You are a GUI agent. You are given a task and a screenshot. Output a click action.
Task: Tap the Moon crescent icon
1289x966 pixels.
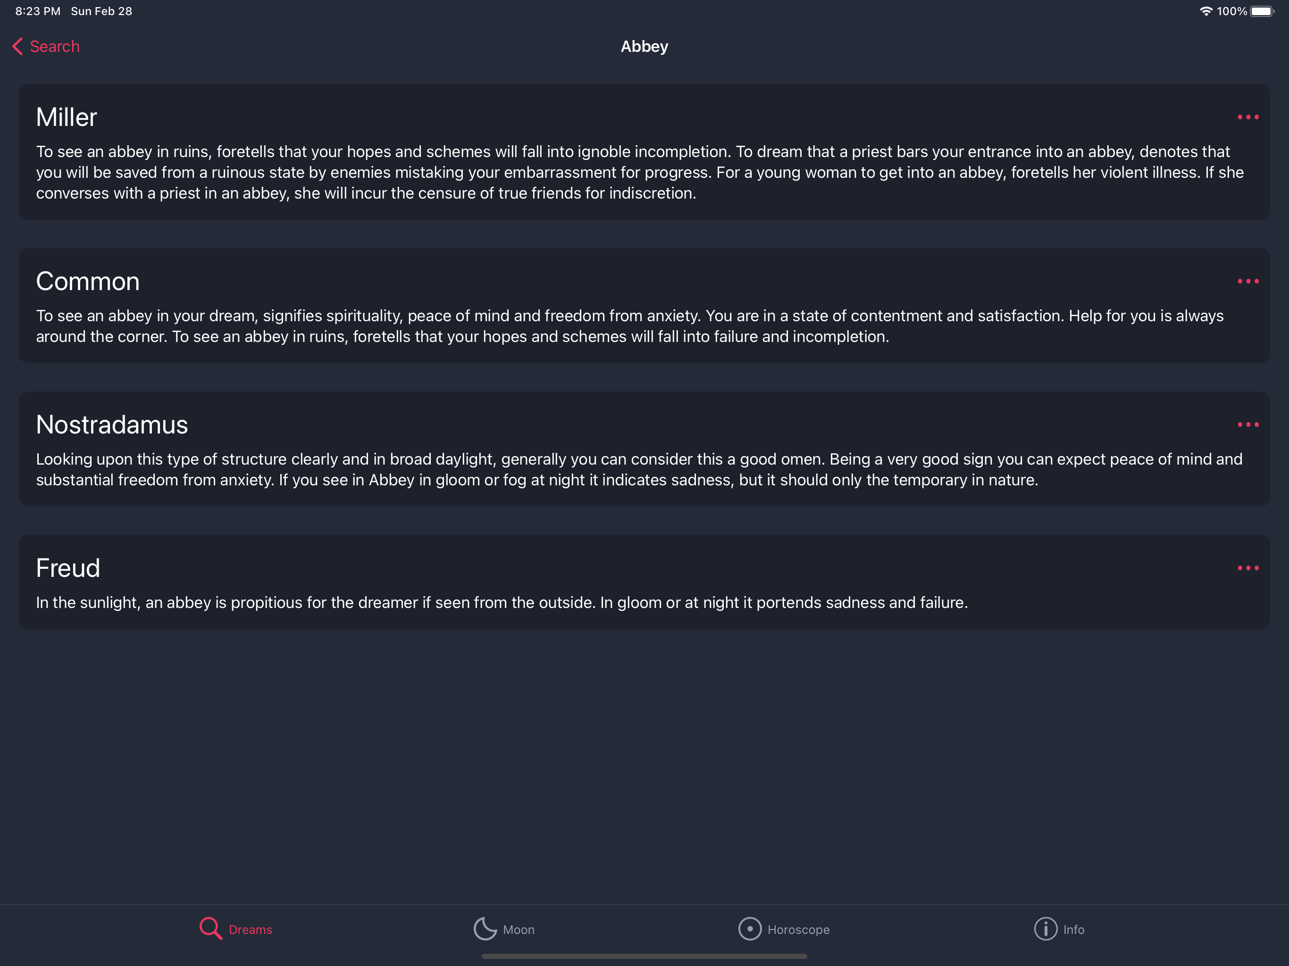point(485,929)
